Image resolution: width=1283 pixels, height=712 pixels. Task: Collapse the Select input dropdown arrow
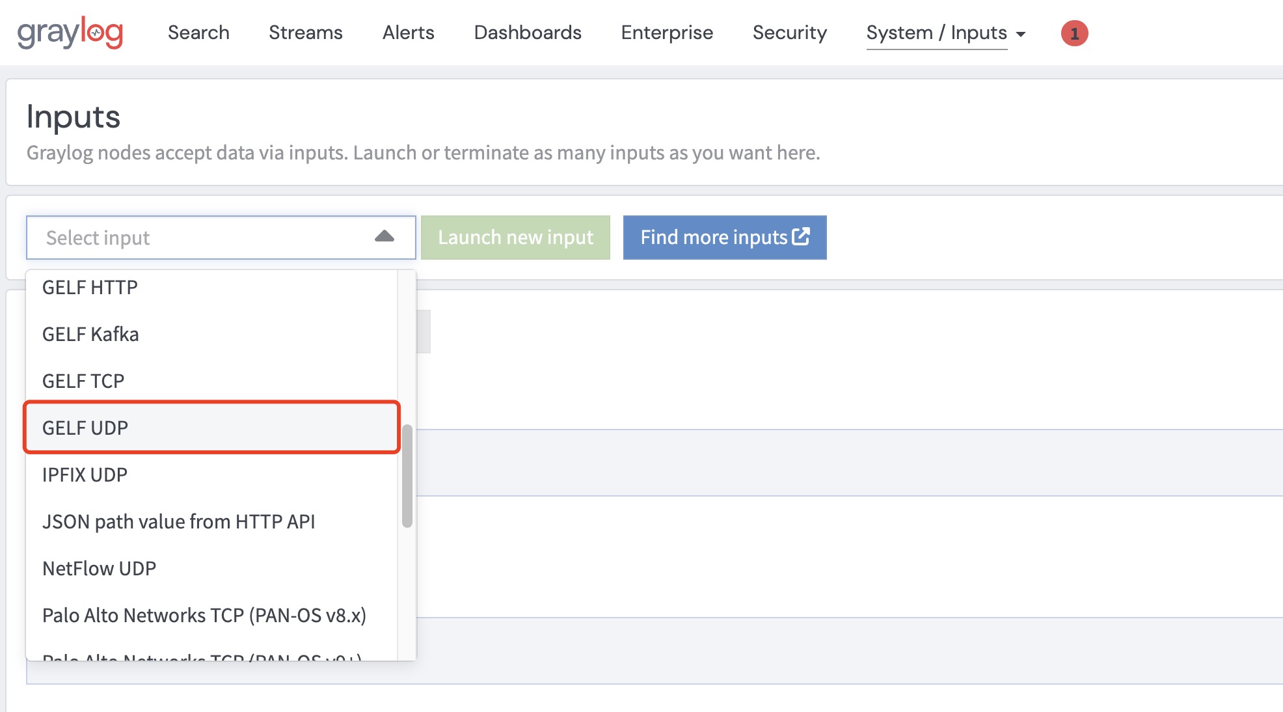click(385, 237)
